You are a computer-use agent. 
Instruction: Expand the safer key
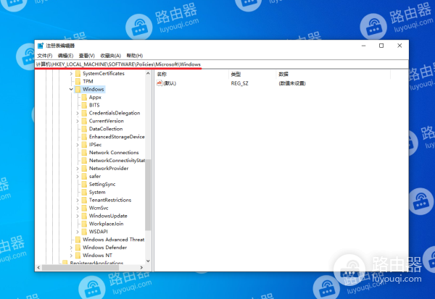pos(78,177)
